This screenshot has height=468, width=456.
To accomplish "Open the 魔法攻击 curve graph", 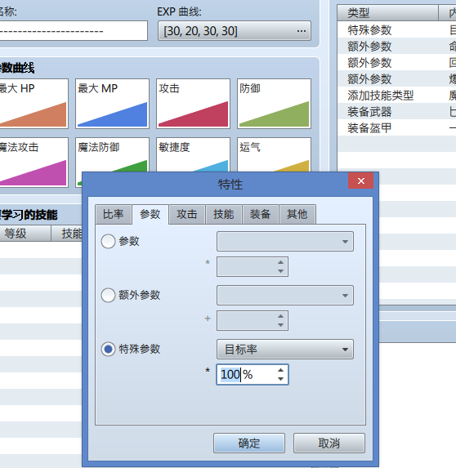I will 34,163.
